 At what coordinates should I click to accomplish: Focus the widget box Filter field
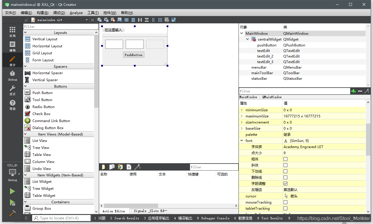(61, 27)
